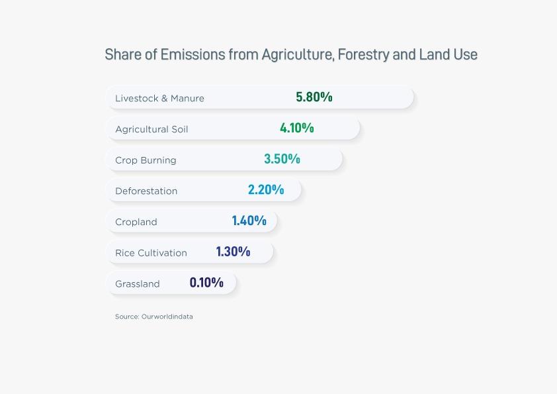Select the Grassland label
557x394 pixels.
coord(138,283)
